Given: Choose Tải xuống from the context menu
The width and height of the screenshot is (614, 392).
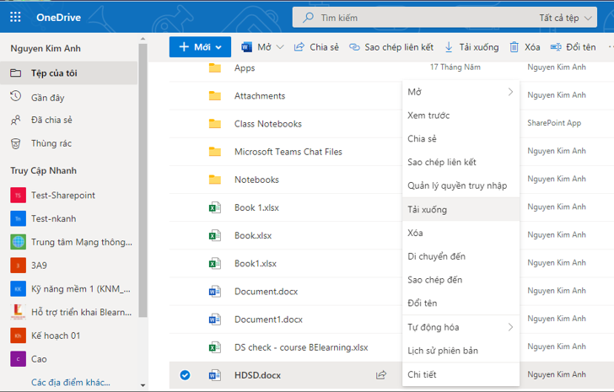Looking at the screenshot, I should [x=428, y=209].
